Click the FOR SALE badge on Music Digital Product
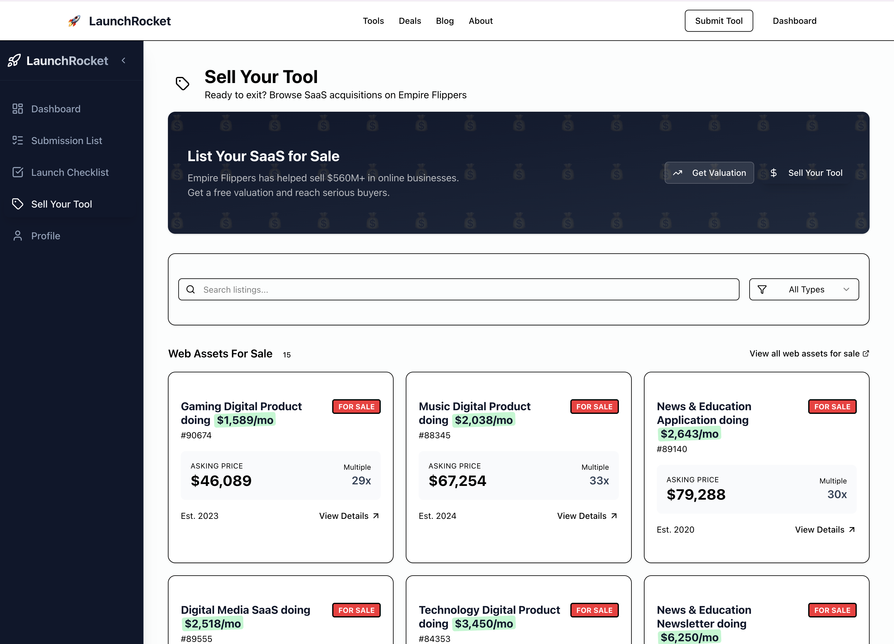894x644 pixels. pos(594,406)
